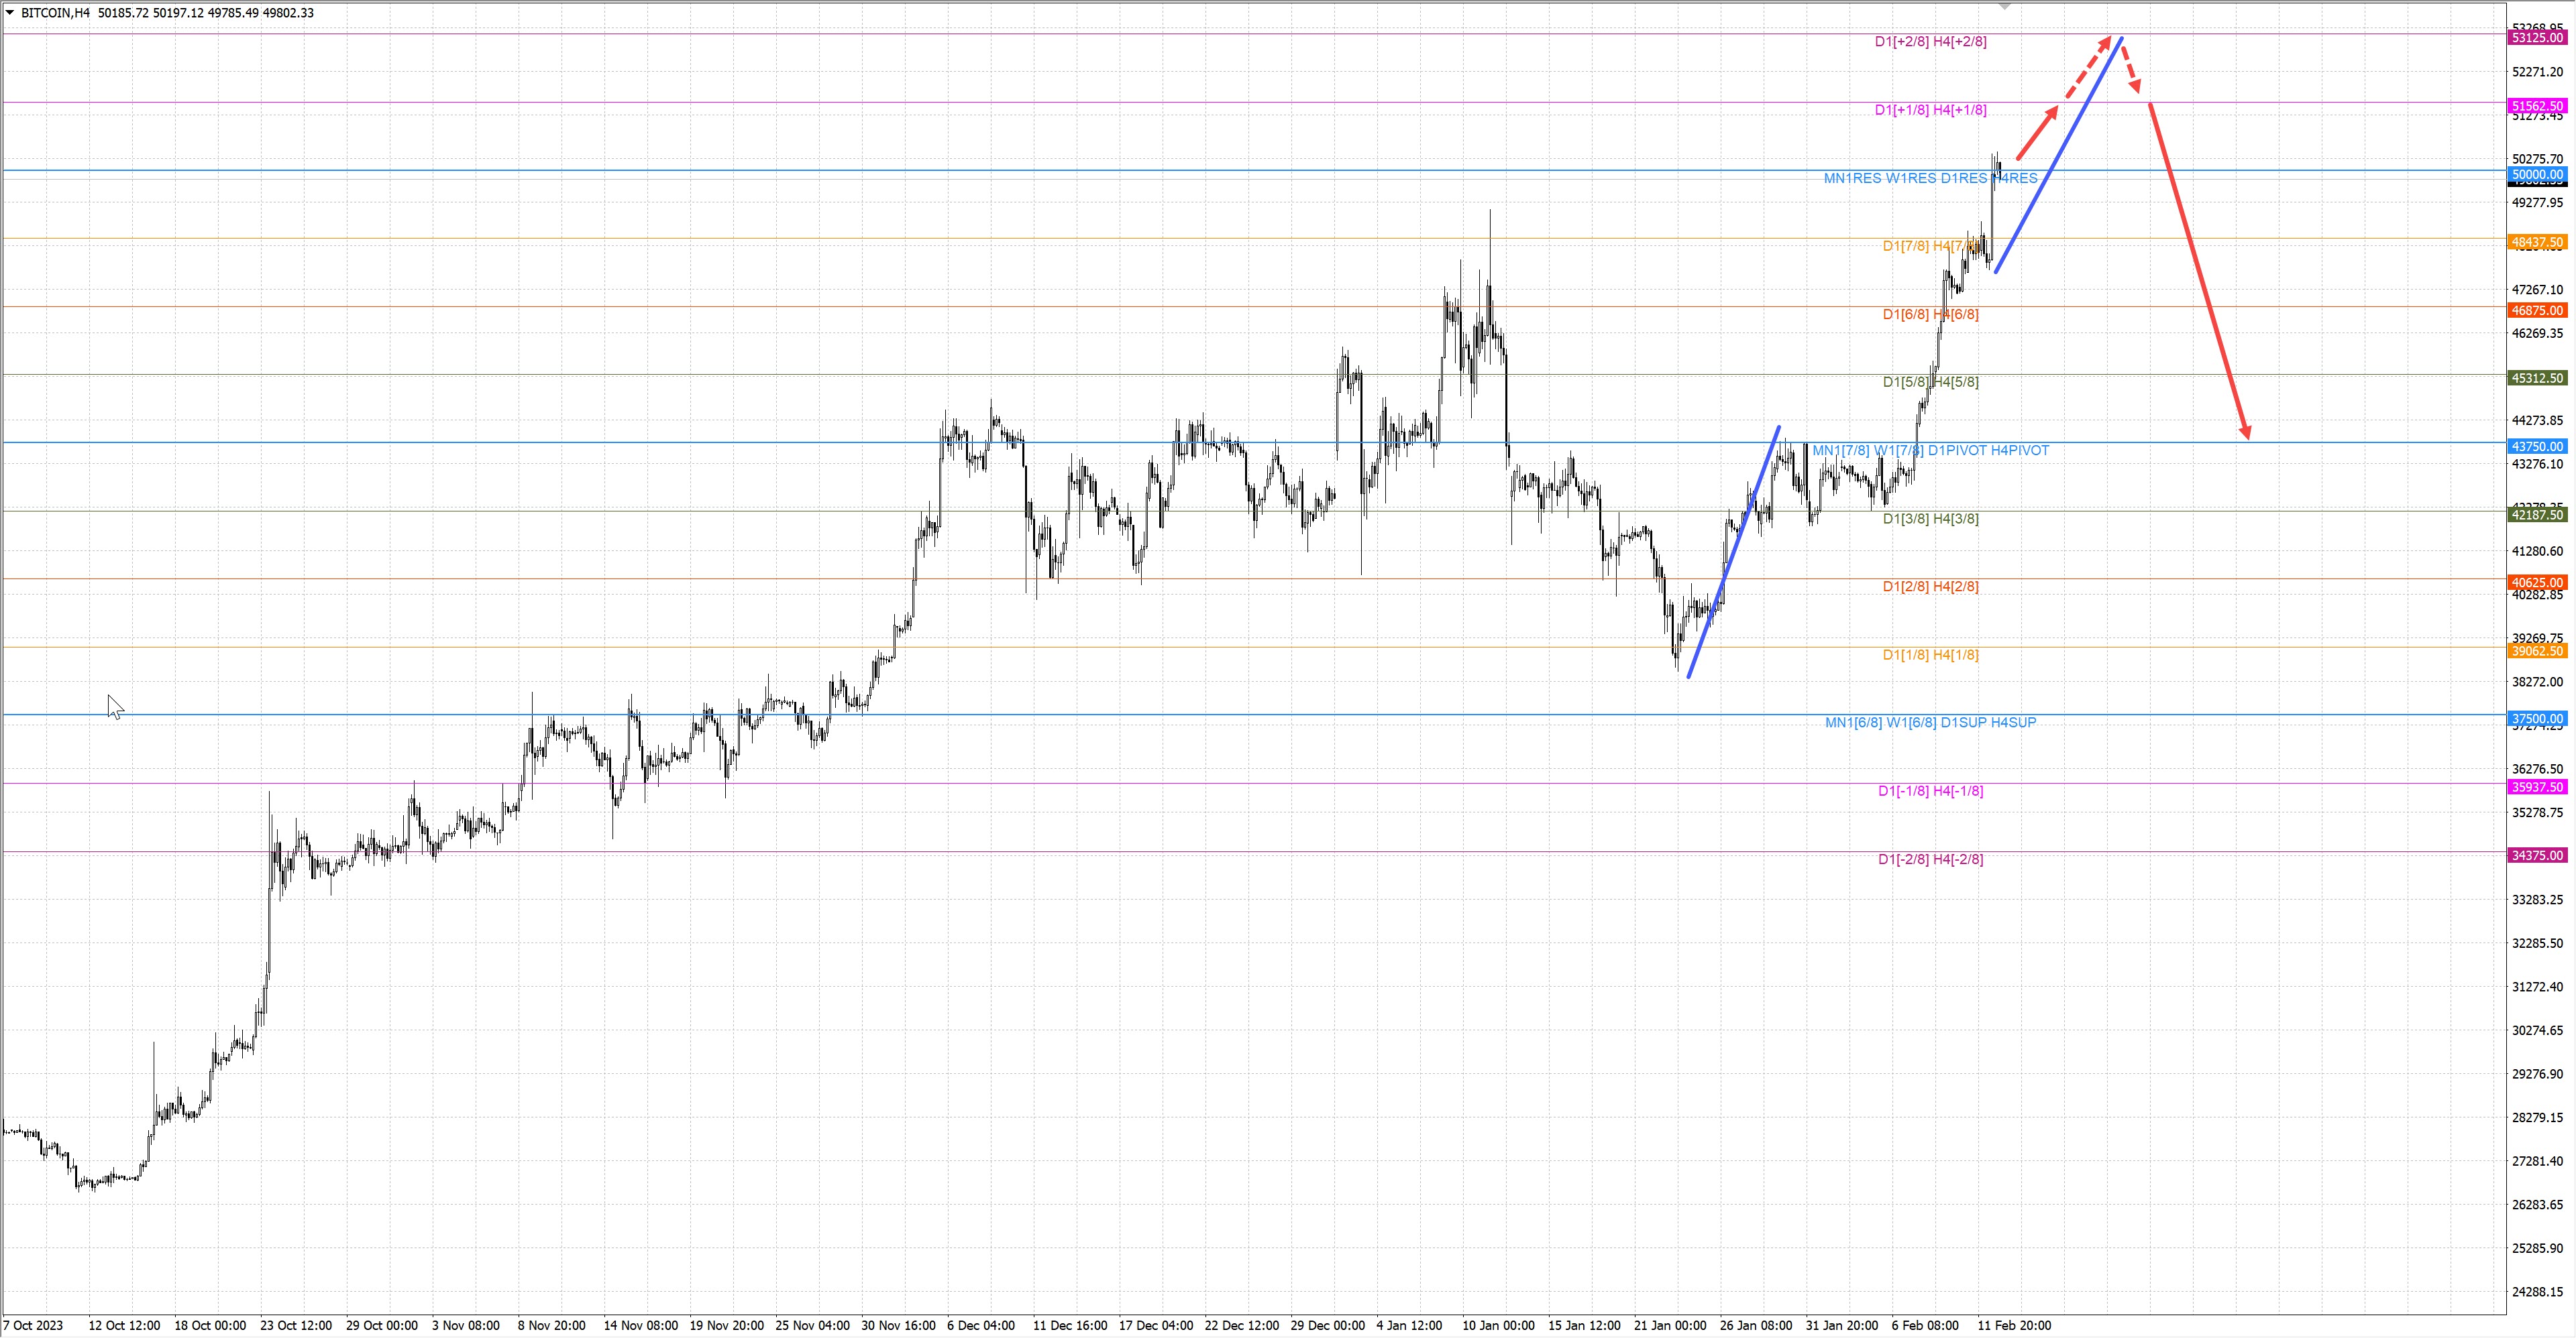The width and height of the screenshot is (2576, 1338).
Task: Click the dropdown triangle beside BITCOIN,H4
Action: [x=10, y=13]
